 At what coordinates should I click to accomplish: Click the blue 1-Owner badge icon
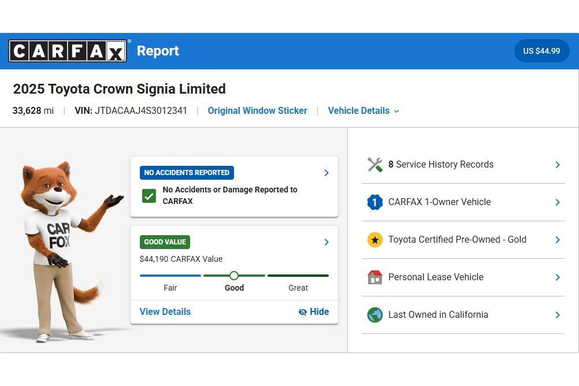pyautogui.click(x=375, y=202)
